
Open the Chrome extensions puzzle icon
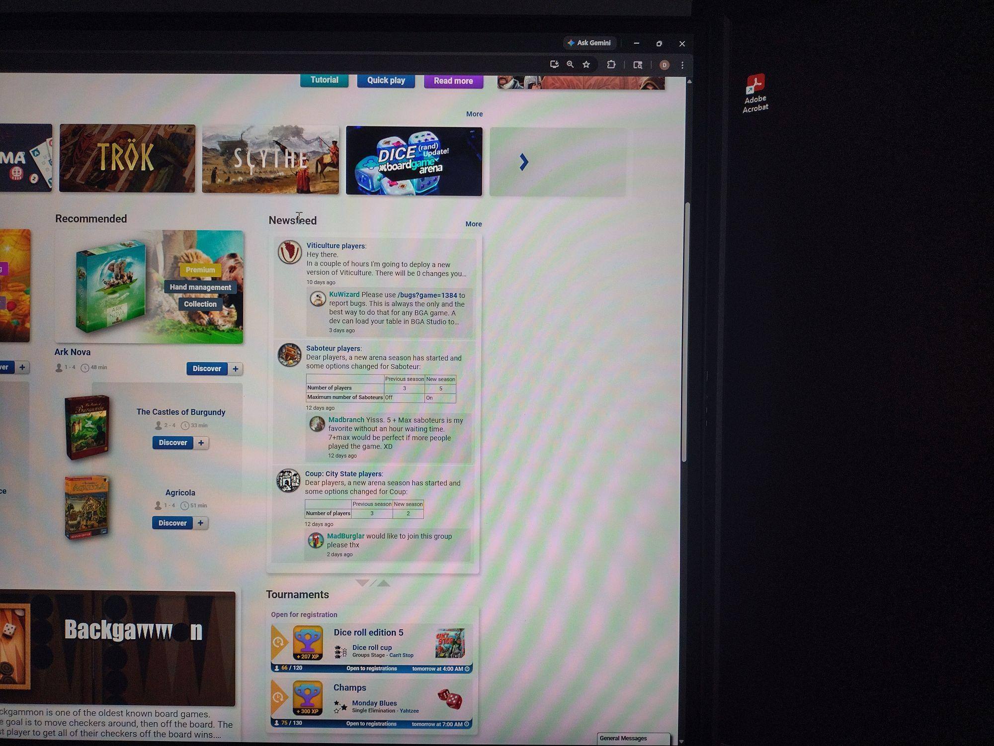click(x=611, y=64)
